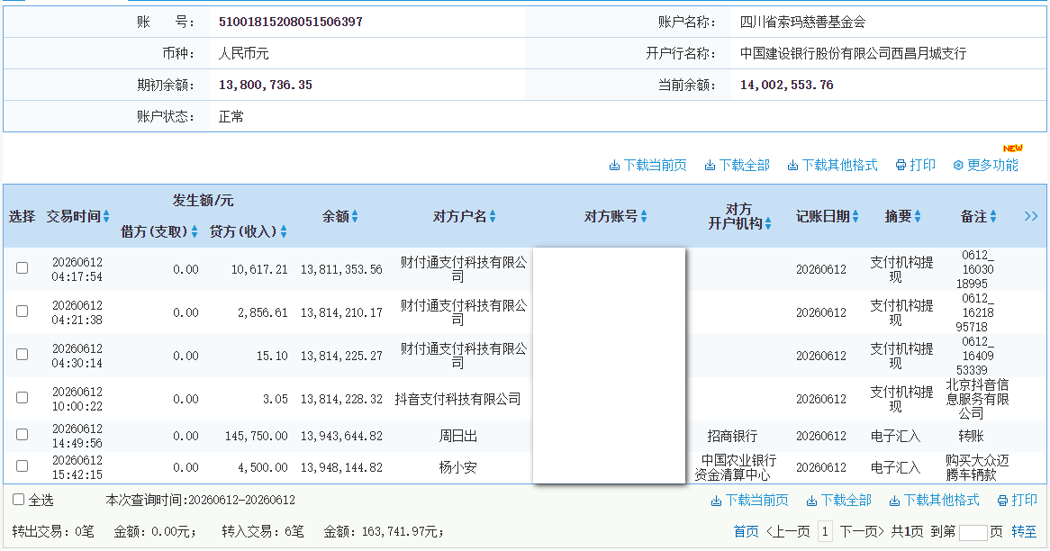1050x551 pixels.
Task: Sort by 交易时间 column arrows
Action: click(x=106, y=216)
